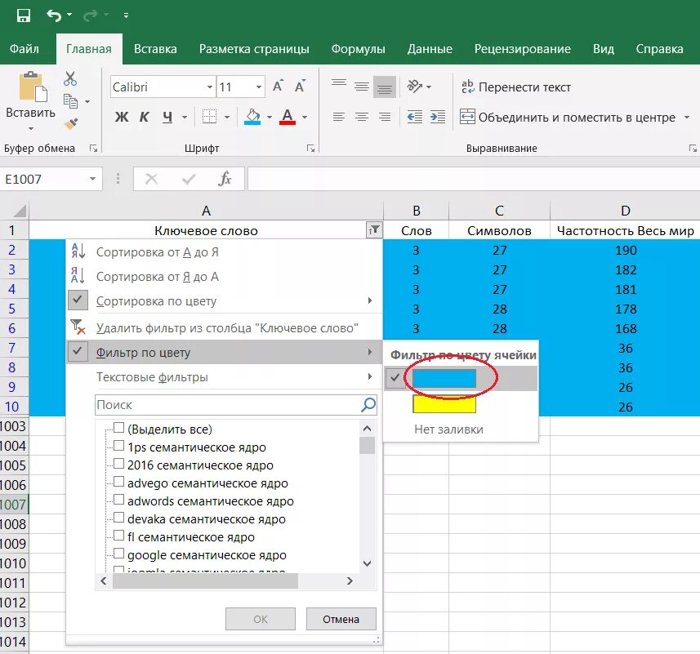Viewport: 700px width, 654px height.
Task: Expand the Текстовые фильтры submenu
Action: coord(225,377)
